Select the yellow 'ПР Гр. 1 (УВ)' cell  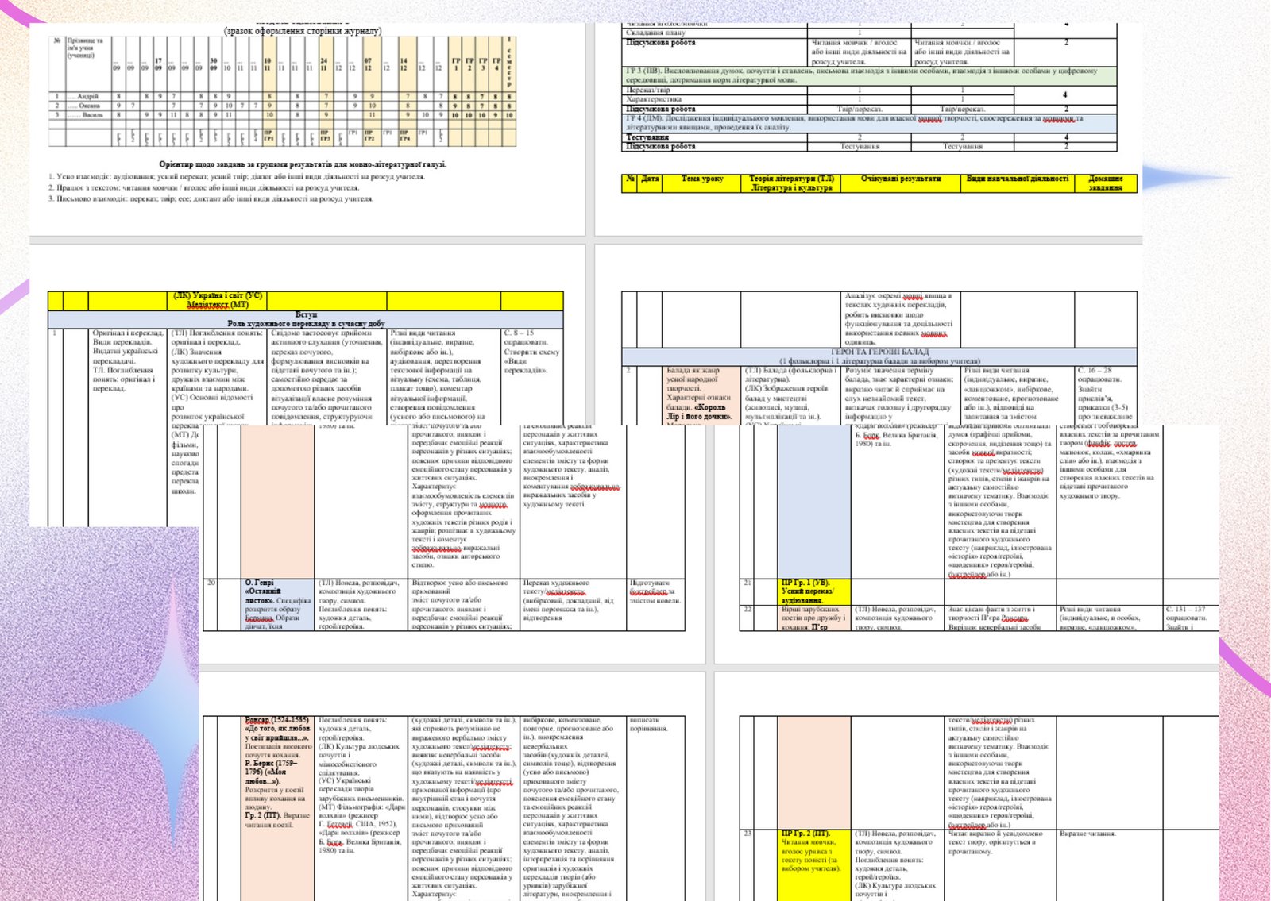(814, 591)
